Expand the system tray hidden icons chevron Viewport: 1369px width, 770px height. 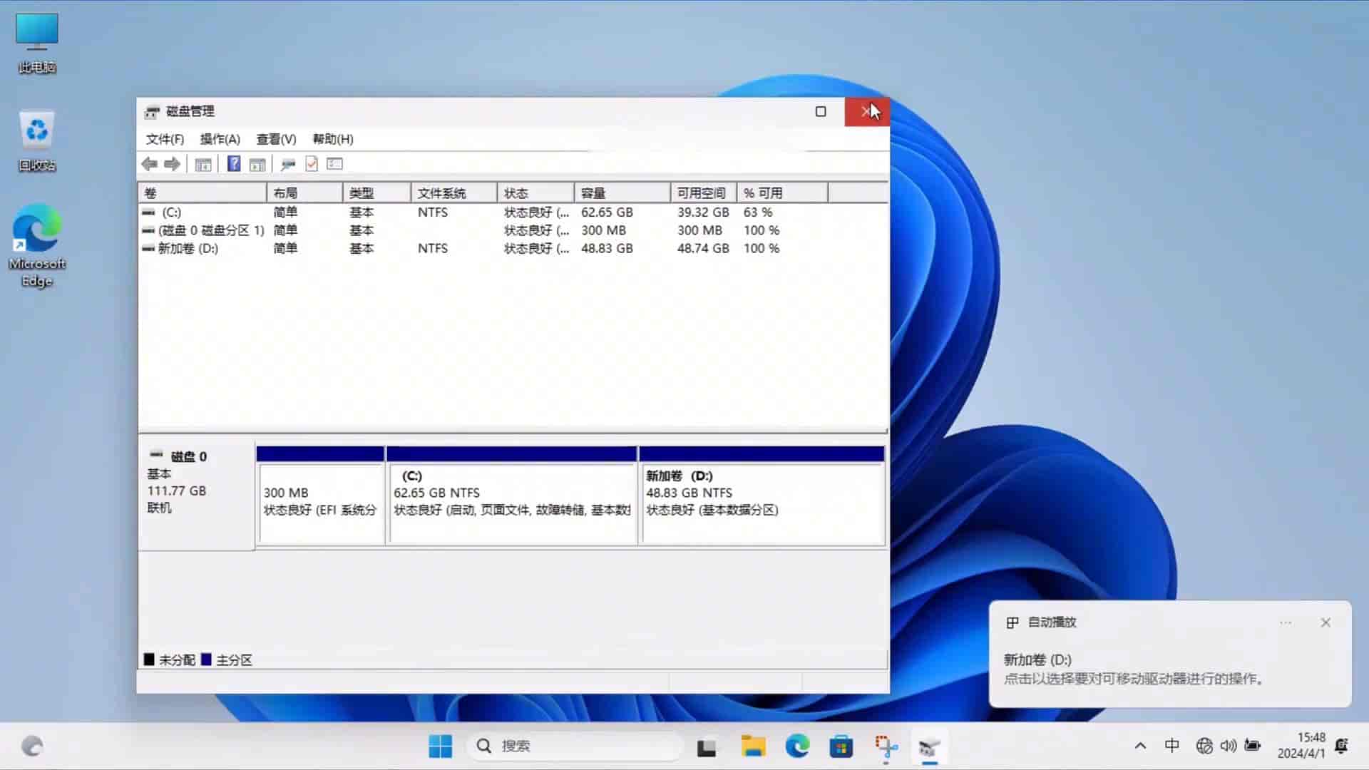click(x=1140, y=746)
